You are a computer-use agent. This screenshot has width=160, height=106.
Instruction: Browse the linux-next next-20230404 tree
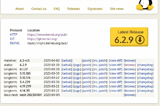point(130,95)
